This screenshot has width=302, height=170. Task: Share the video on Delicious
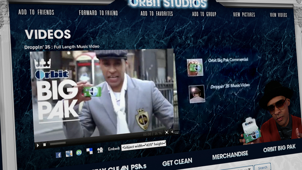coord(89,151)
